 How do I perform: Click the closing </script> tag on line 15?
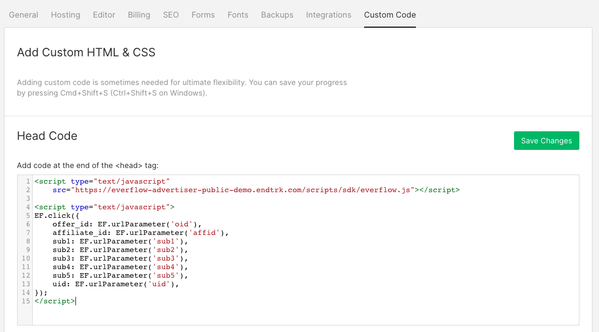coord(55,301)
